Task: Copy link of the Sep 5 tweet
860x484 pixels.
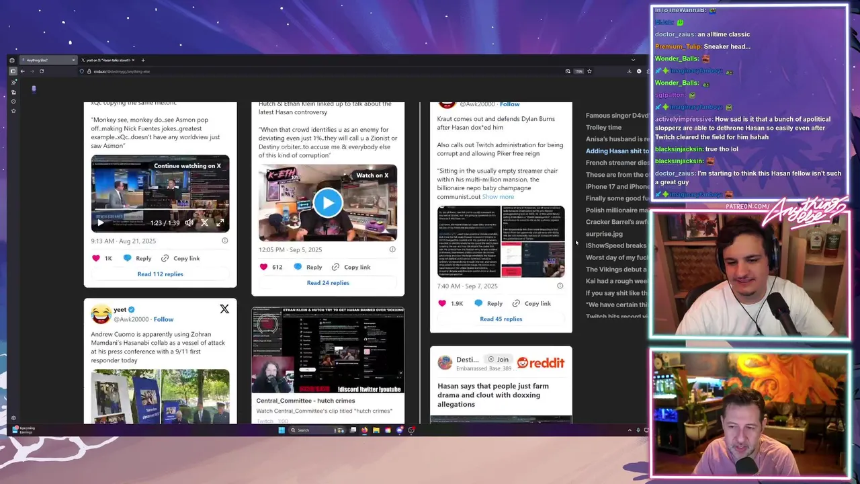Action: [351, 267]
